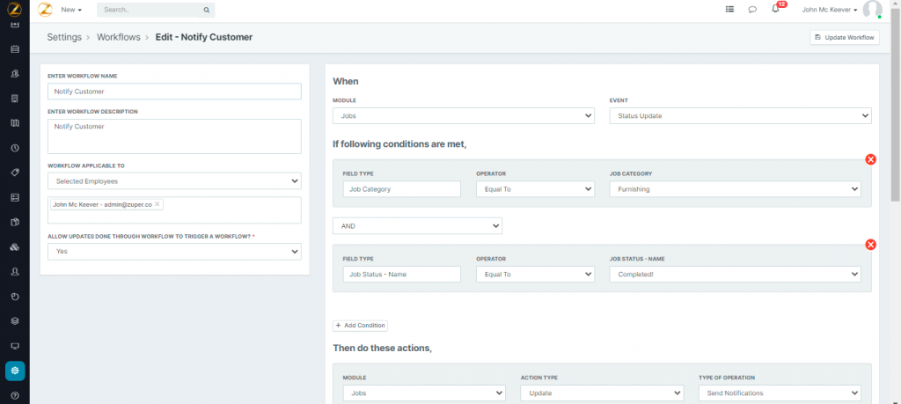This screenshot has width=901, height=404.
Task: Click the workflow name input field
Action: tap(175, 92)
